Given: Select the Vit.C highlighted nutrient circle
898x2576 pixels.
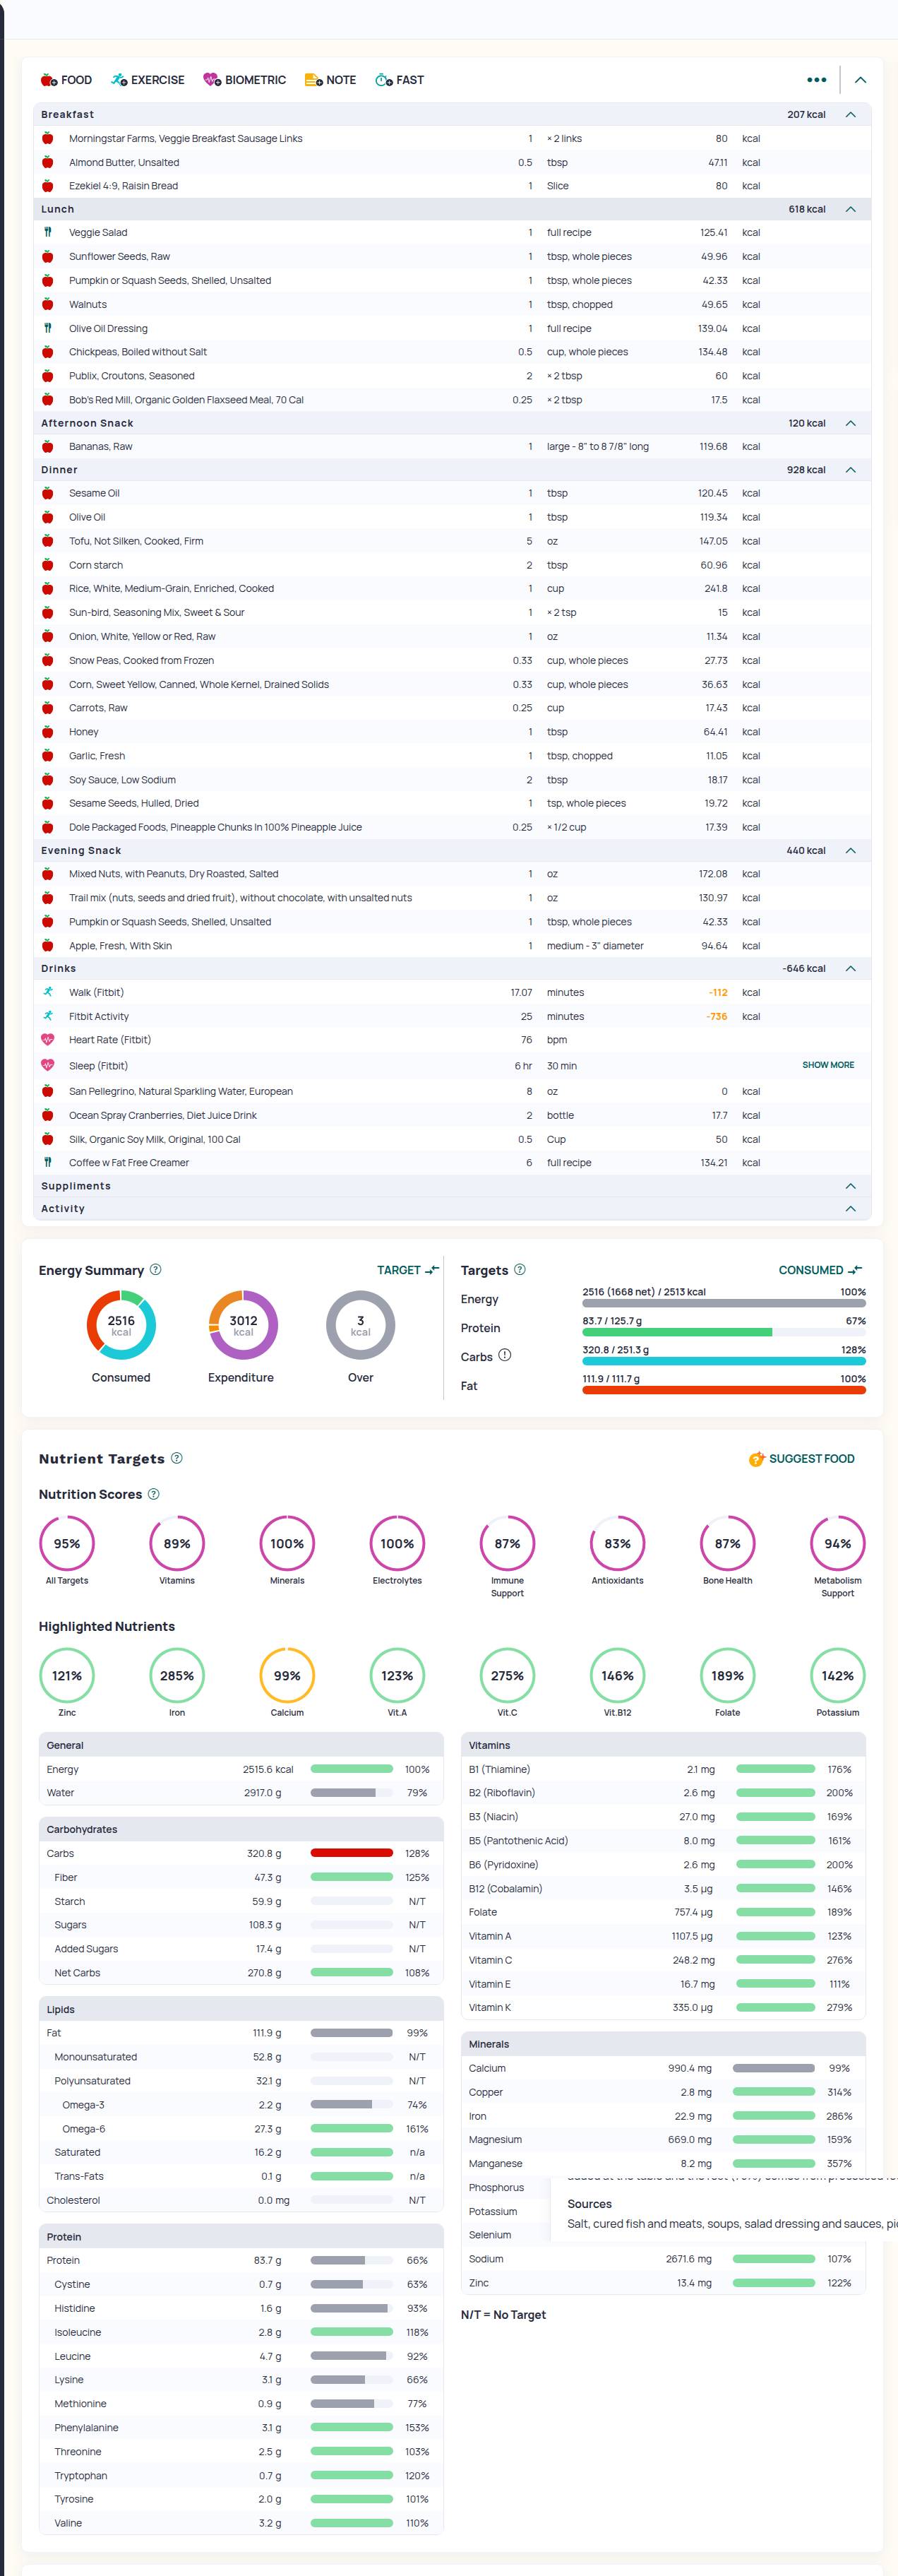Looking at the screenshot, I should pos(507,1676).
